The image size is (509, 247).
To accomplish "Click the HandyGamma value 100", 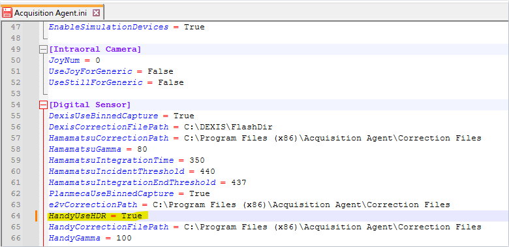I will 124,239.
